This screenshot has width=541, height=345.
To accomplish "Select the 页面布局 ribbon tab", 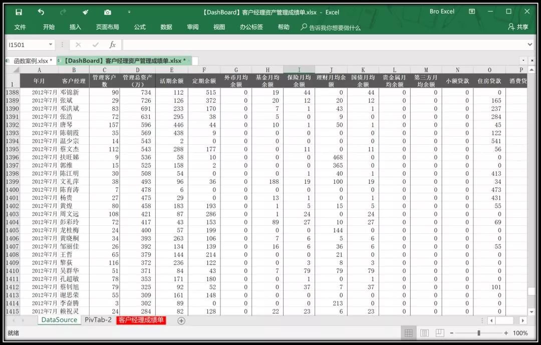I will 107,27.
